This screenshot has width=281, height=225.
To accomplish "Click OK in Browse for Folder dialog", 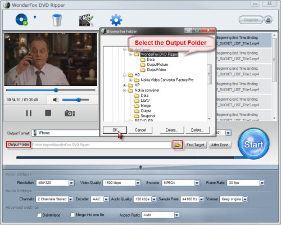I will click(115, 130).
